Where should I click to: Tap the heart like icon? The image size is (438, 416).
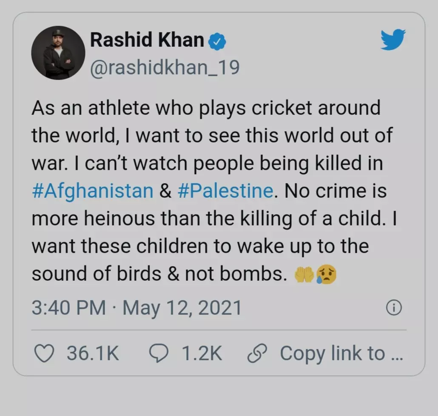(44, 353)
